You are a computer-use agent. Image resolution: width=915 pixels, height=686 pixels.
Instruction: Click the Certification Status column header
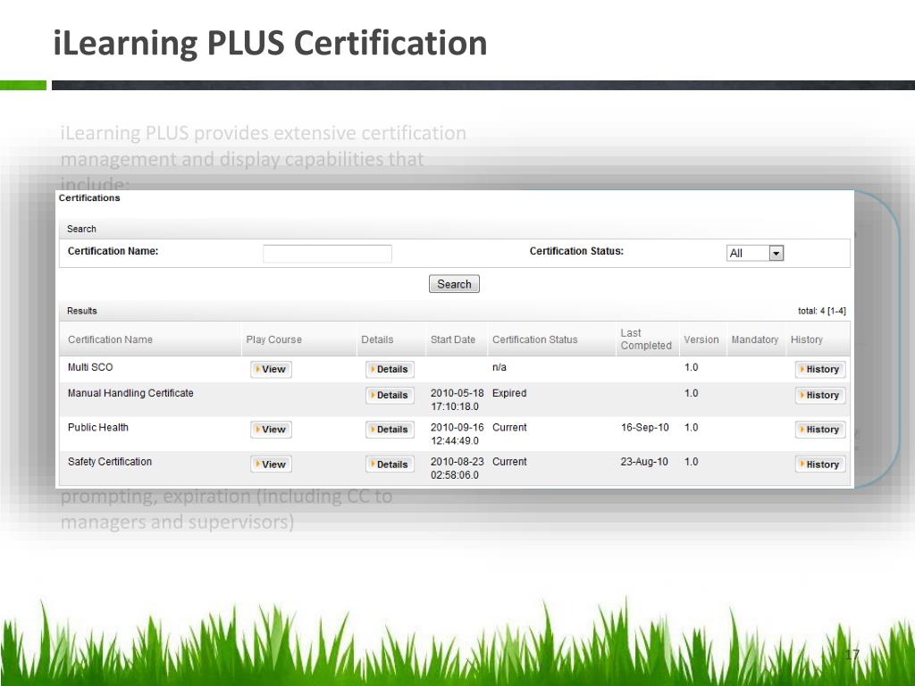534,339
